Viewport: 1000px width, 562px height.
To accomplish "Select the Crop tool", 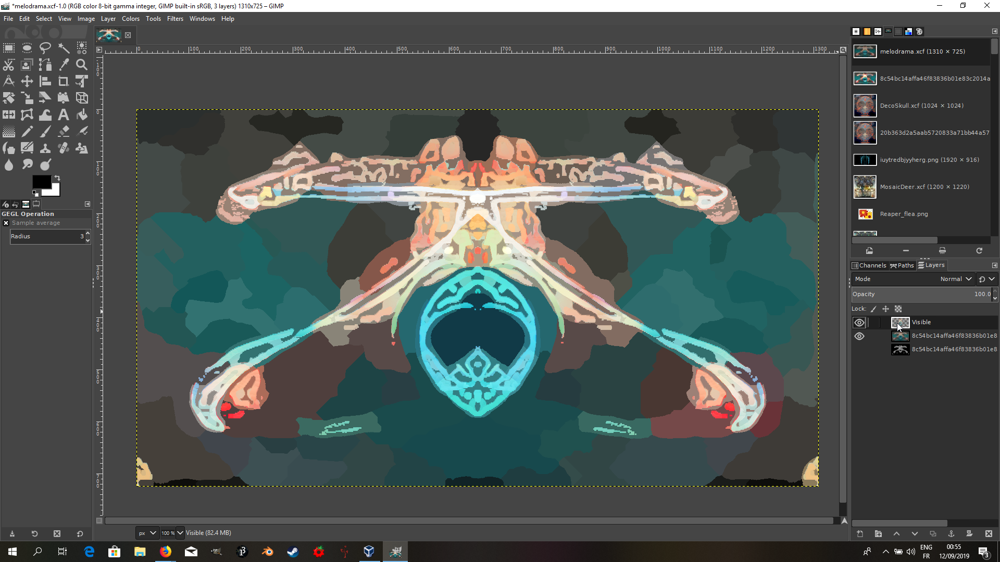I will click(x=64, y=82).
